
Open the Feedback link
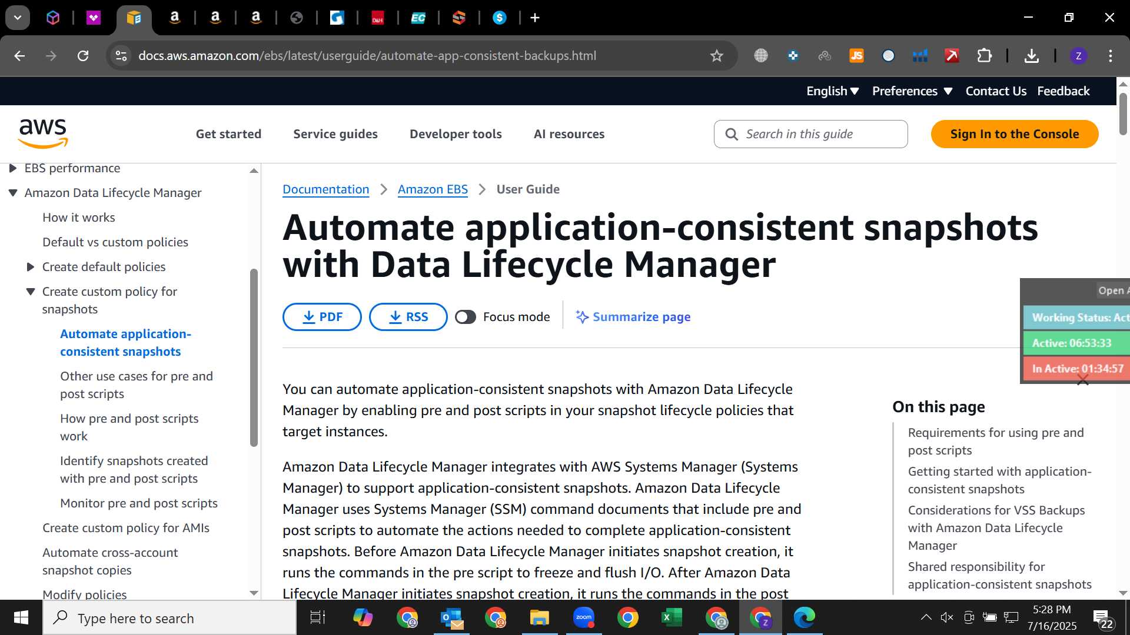click(x=1063, y=91)
